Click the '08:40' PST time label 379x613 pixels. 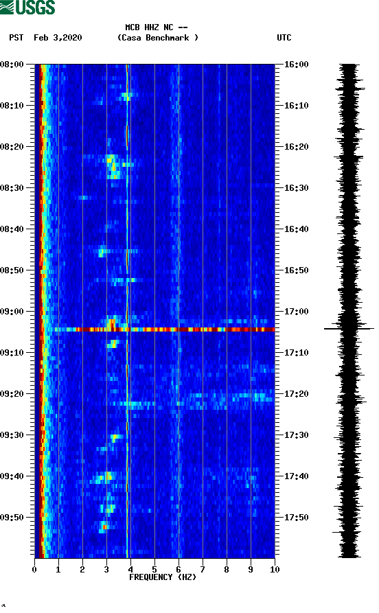tap(12, 229)
